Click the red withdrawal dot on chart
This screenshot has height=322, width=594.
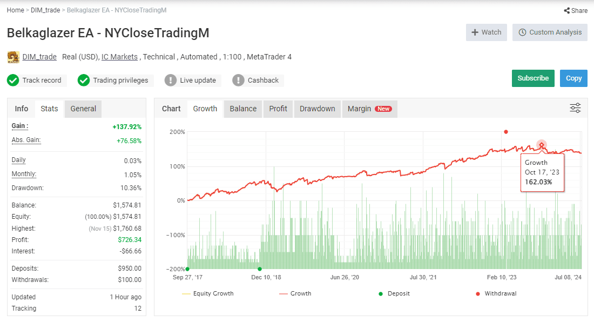point(506,132)
